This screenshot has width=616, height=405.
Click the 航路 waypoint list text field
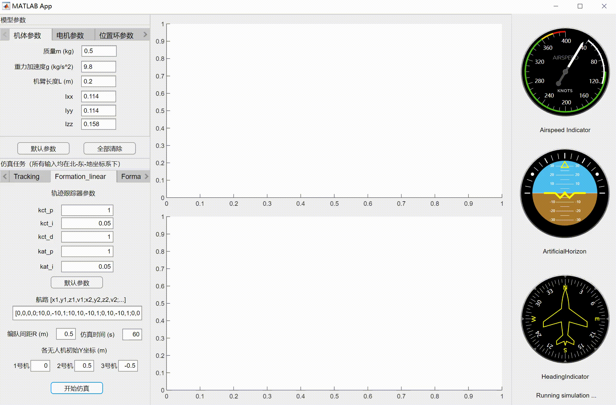77,313
